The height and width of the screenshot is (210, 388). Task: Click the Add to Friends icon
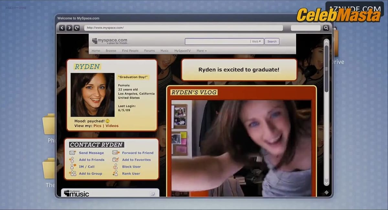click(72, 160)
